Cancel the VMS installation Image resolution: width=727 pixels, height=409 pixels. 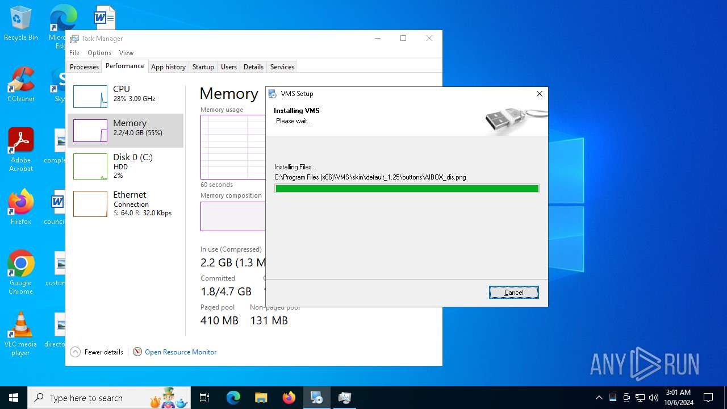pyautogui.click(x=513, y=293)
